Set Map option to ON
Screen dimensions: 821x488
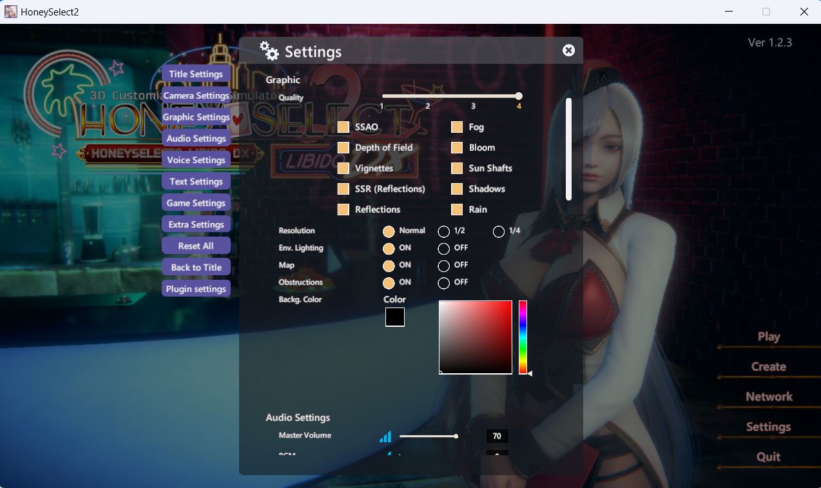tap(389, 266)
